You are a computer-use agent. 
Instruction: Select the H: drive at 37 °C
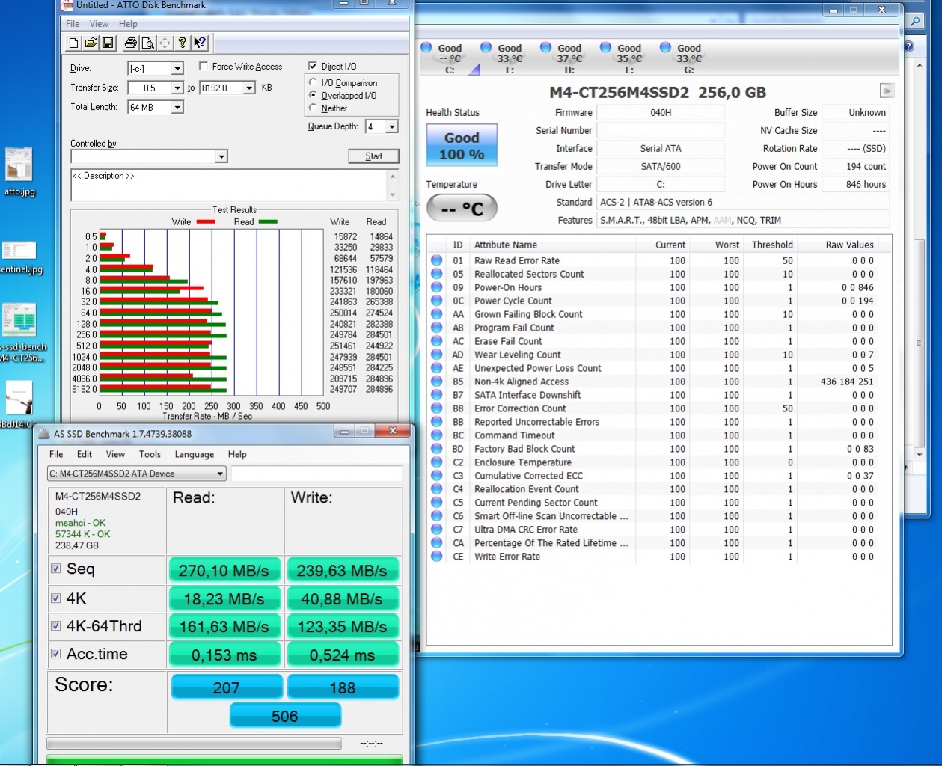pos(569,58)
